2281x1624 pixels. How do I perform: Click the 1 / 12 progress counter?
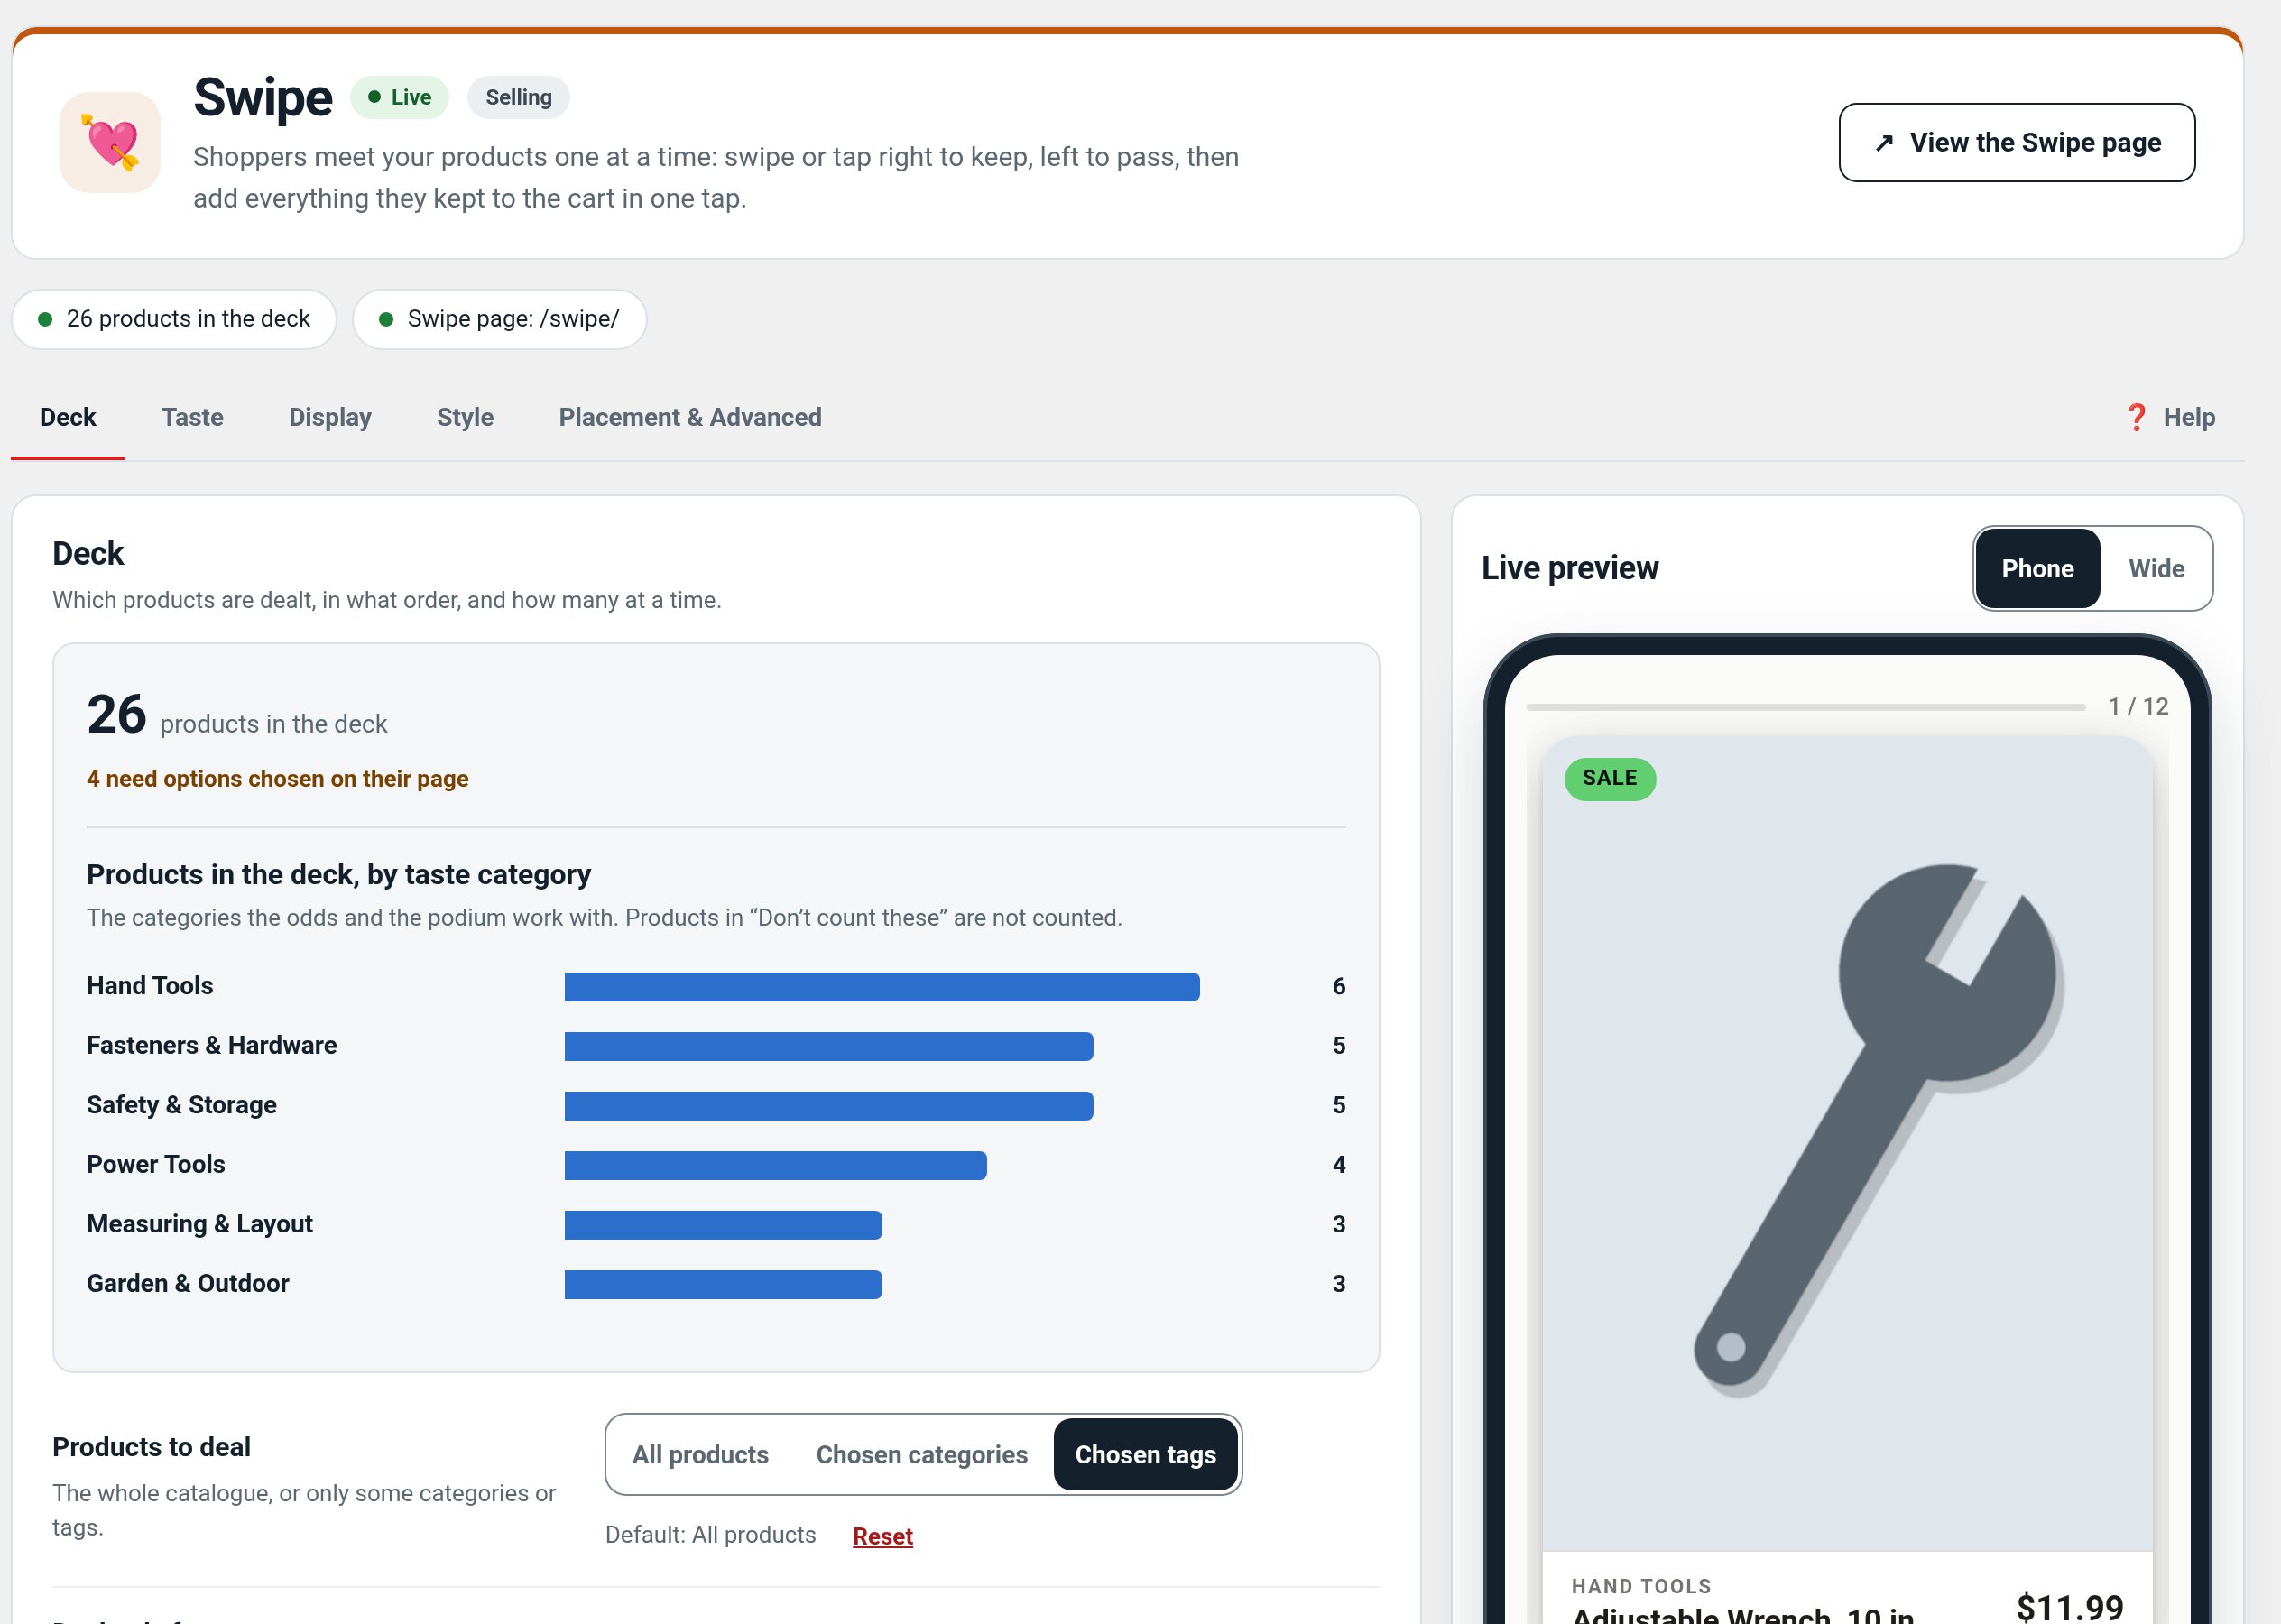click(x=2138, y=706)
